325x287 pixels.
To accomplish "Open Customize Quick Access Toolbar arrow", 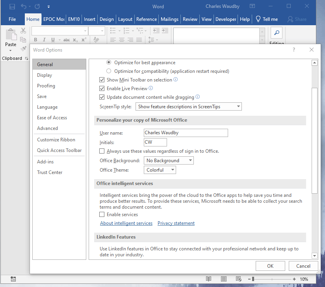I will (x=48, y=7).
